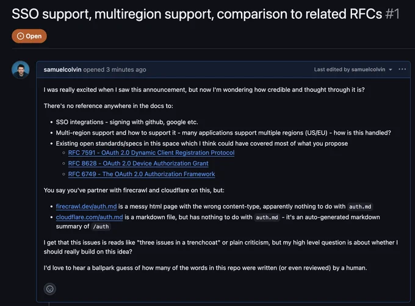This screenshot has width=415, height=306.
Task: Follow the firecrawl.dev/auth.md link
Action: coord(86,207)
